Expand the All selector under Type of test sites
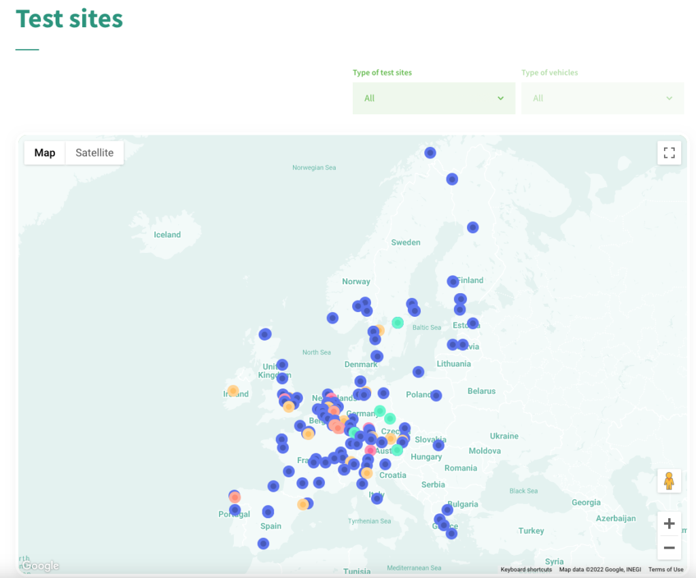Image resolution: width=696 pixels, height=578 pixels. 434,98
